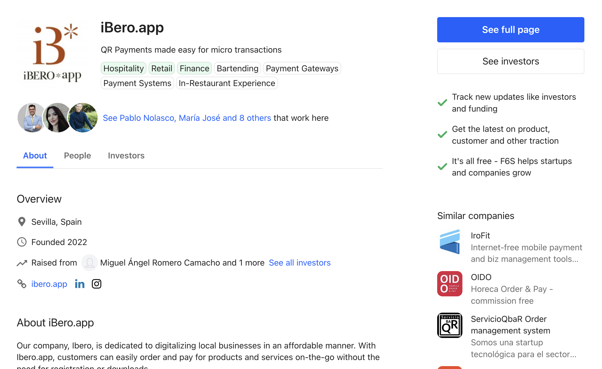Viewport: 602px width, 369px height.
Task: Select the About tab
Action: click(x=35, y=156)
